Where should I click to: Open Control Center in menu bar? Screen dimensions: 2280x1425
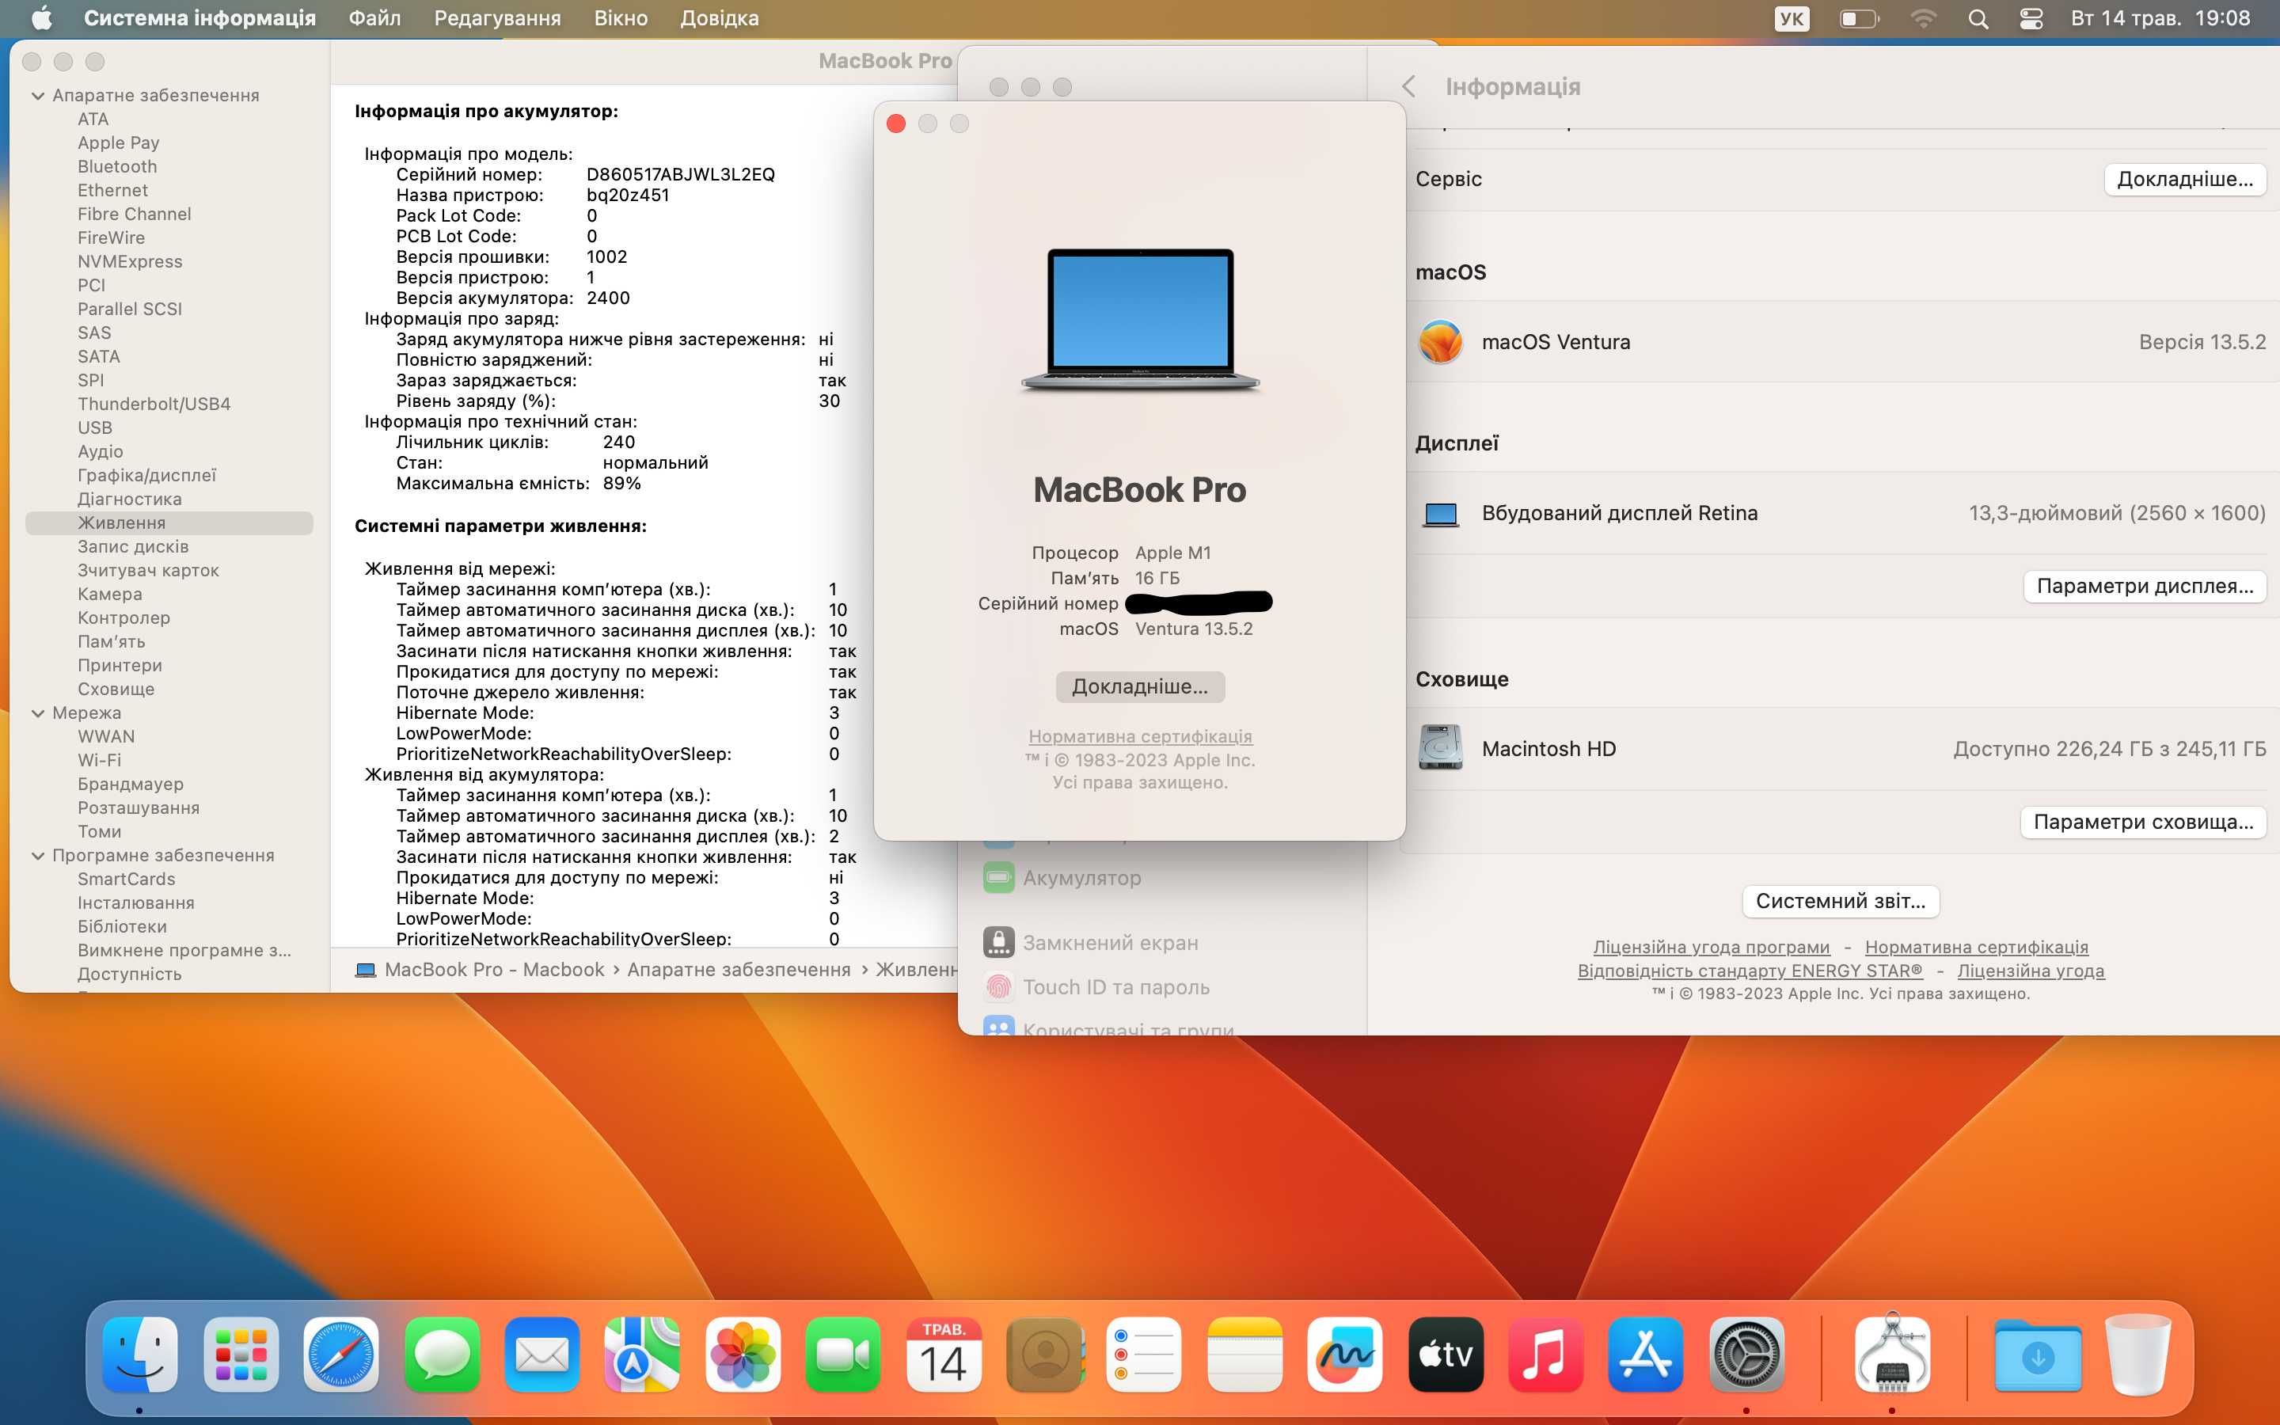[2031, 19]
